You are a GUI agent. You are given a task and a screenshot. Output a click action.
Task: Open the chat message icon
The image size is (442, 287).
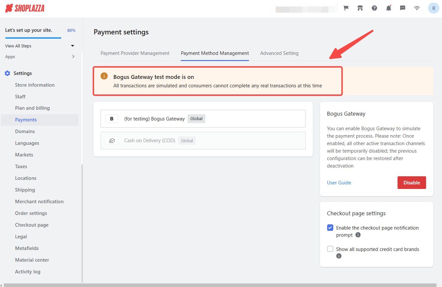pyautogui.click(x=402, y=8)
